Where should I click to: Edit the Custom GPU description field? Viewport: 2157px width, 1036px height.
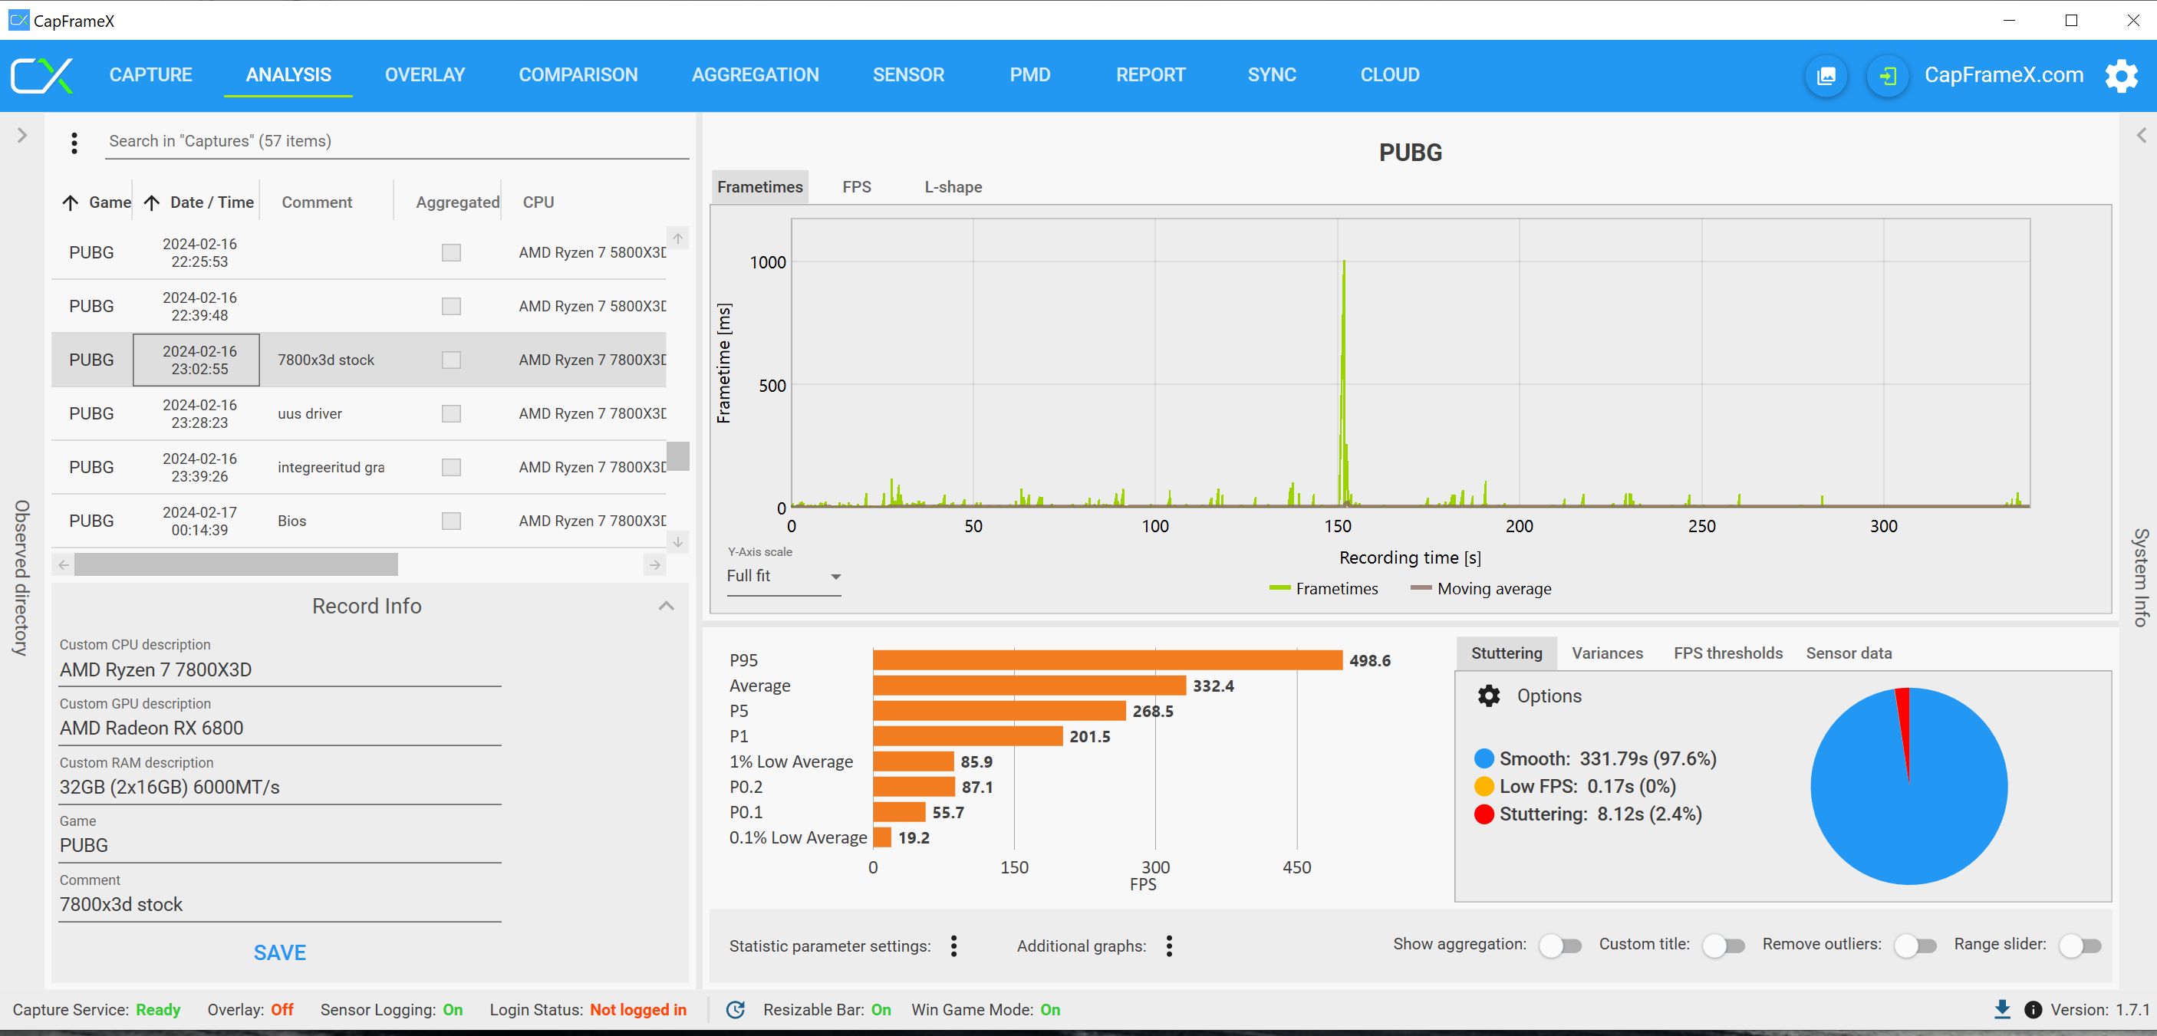pyautogui.click(x=280, y=728)
